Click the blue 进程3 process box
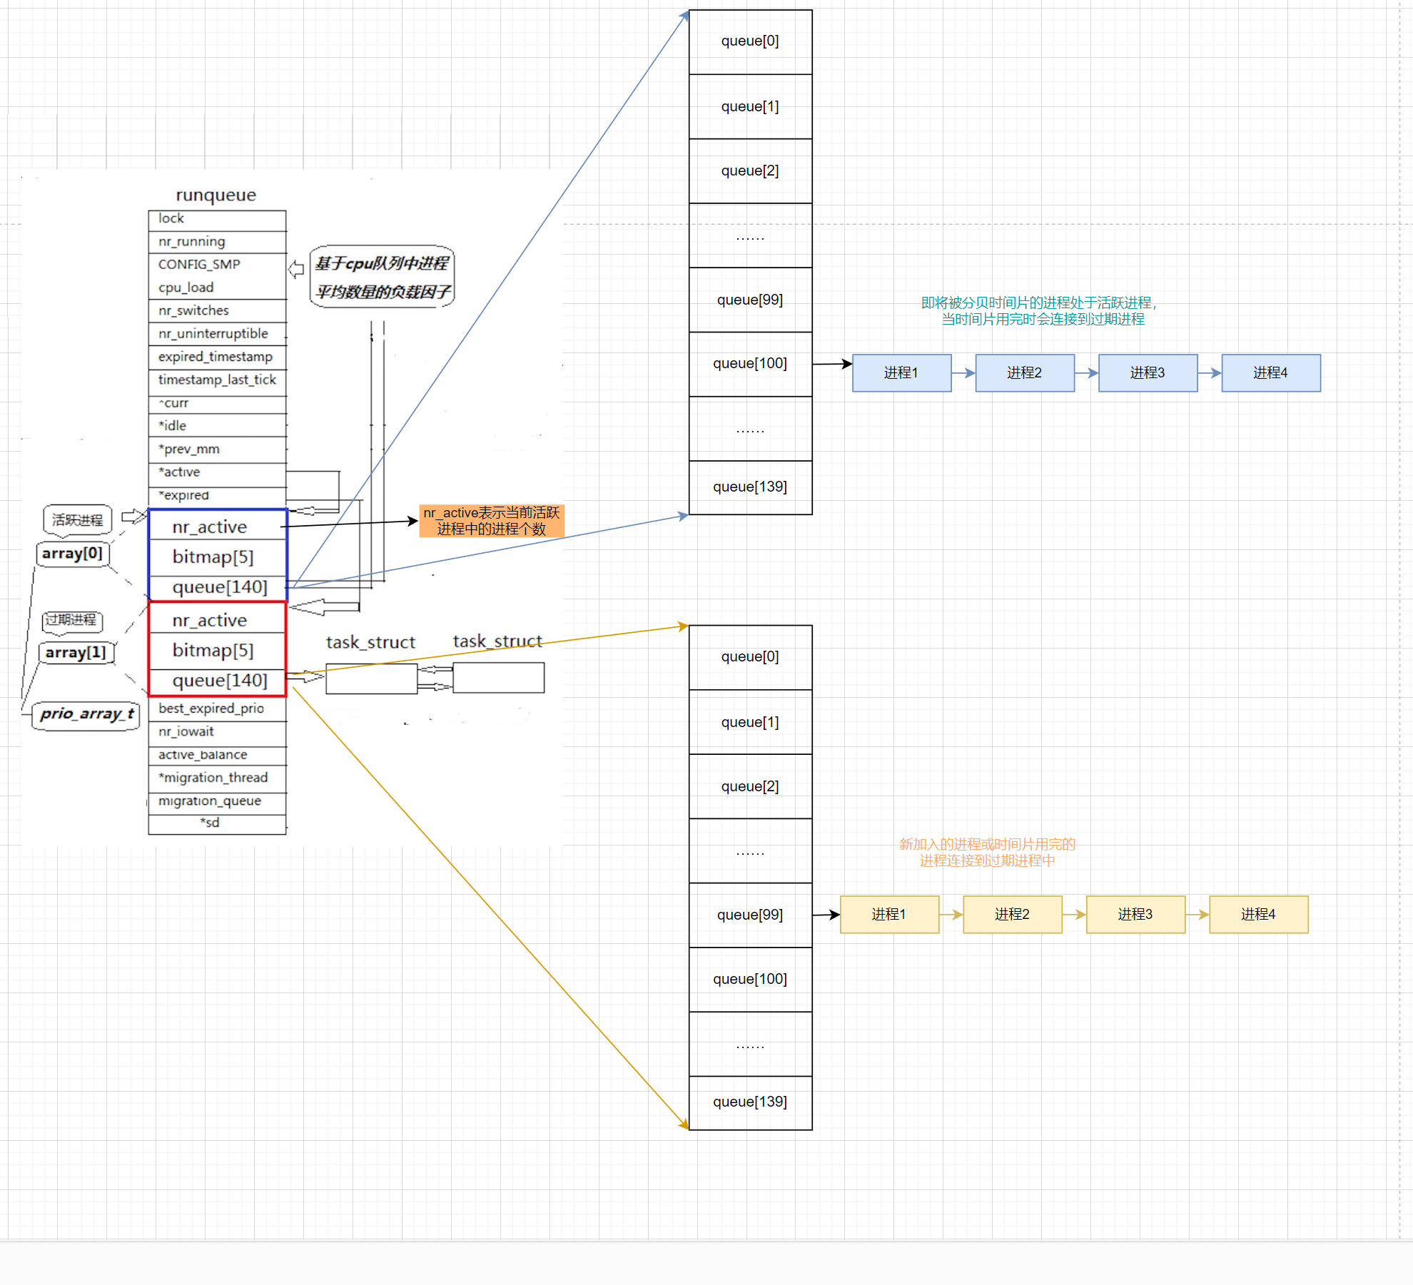 point(1148,373)
